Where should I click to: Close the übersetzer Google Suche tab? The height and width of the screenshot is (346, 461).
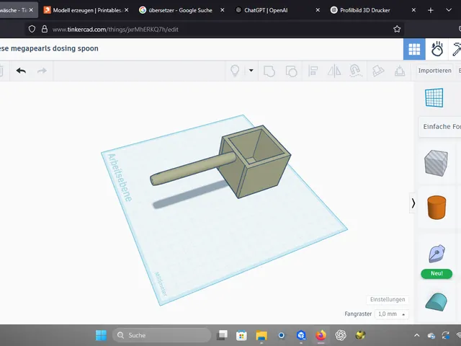(x=223, y=10)
